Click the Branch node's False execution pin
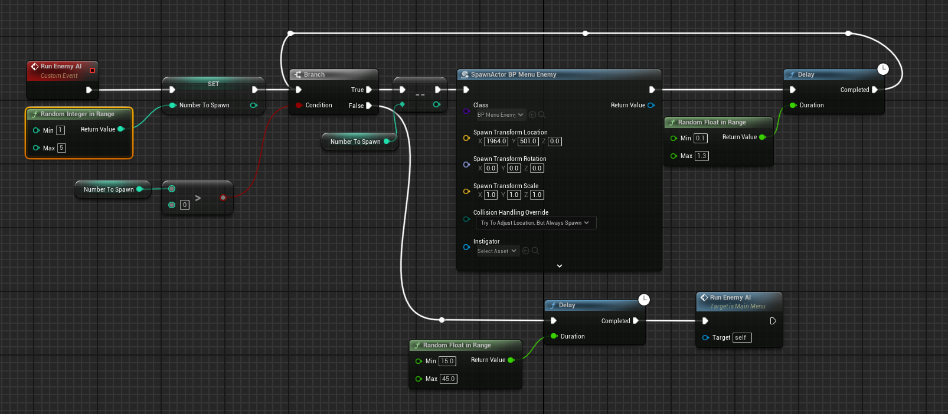 [369, 106]
